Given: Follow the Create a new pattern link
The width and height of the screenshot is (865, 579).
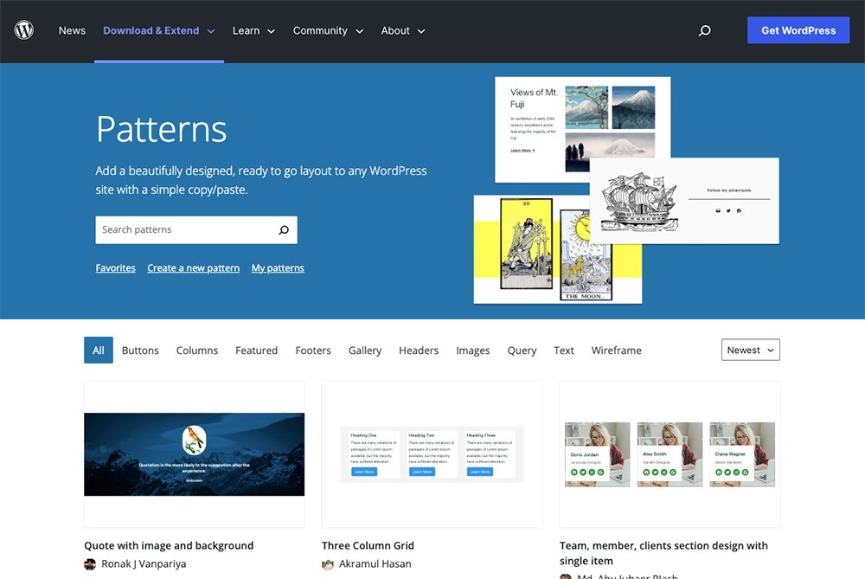Looking at the screenshot, I should click(193, 267).
